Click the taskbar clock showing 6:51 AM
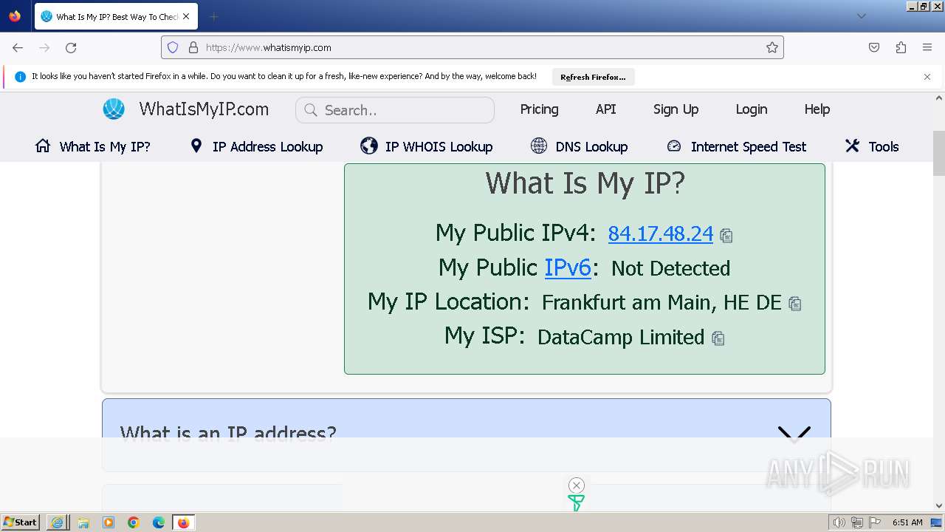Image resolution: width=945 pixels, height=532 pixels. pyautogui.click(x=907, y=522)
